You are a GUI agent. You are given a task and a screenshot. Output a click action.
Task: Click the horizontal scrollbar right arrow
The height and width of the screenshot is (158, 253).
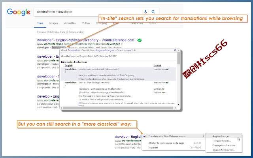click(175, 108)
